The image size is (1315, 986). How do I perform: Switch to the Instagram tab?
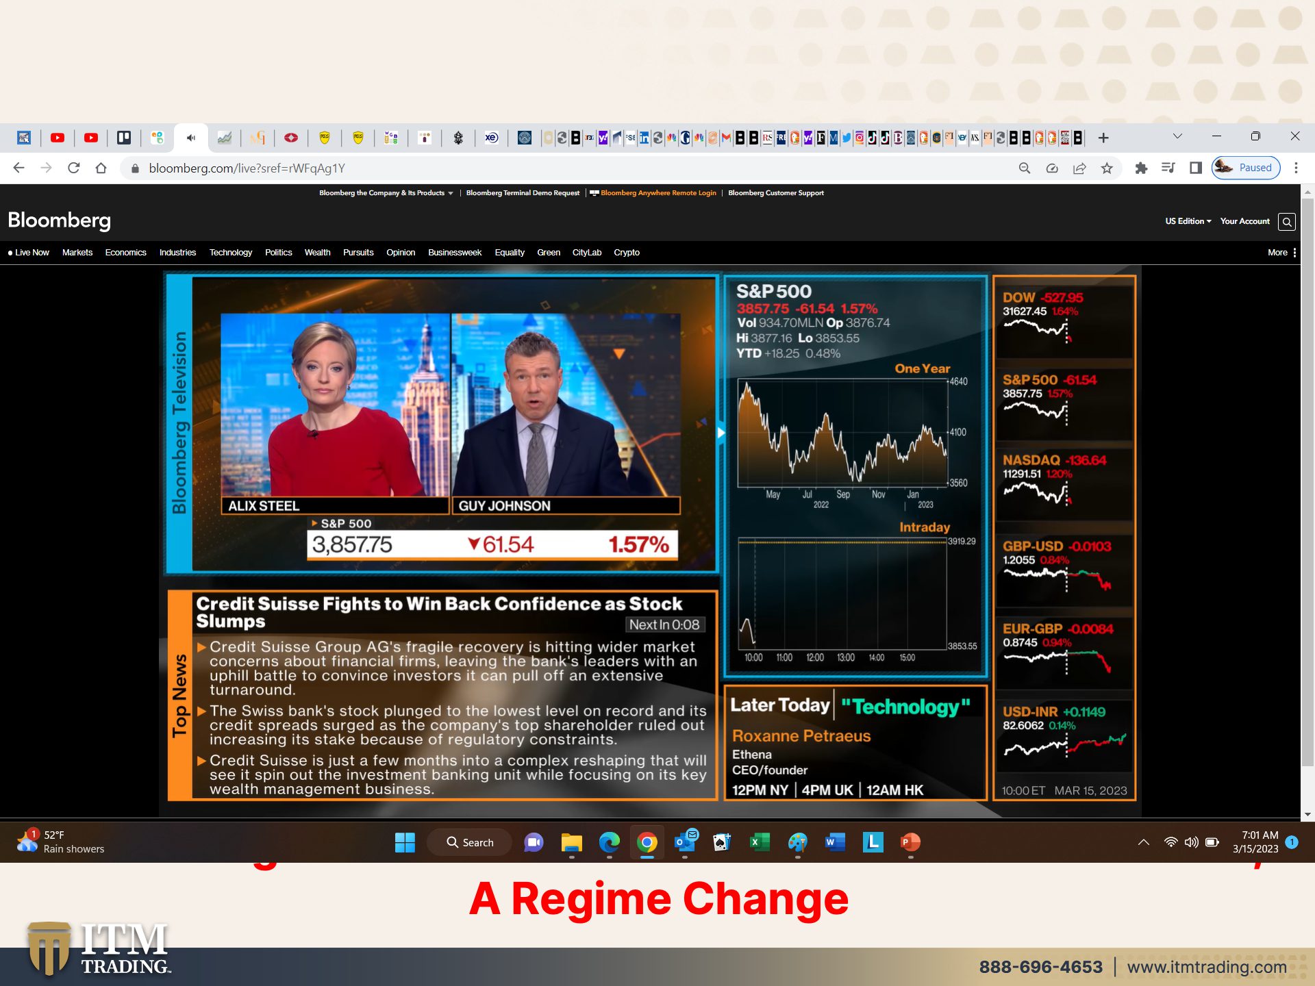pyautogui.click(x=859, y=138)
